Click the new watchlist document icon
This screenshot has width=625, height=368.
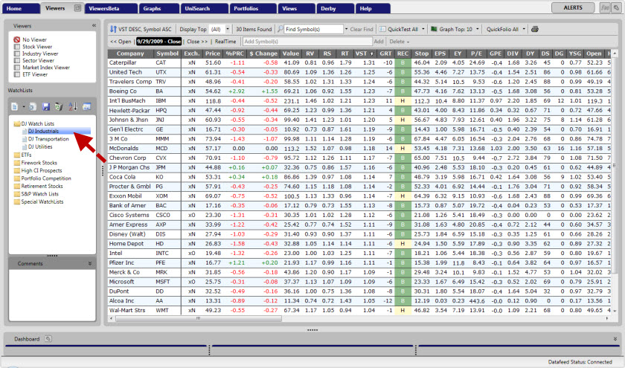tap(16, 107)
